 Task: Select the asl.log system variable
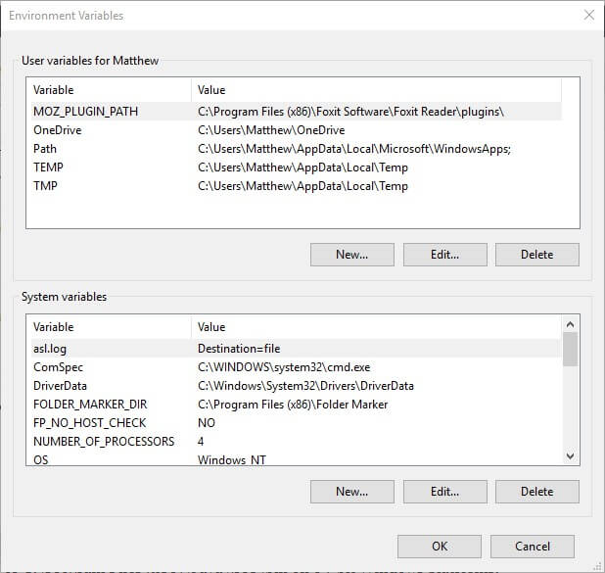296,349
